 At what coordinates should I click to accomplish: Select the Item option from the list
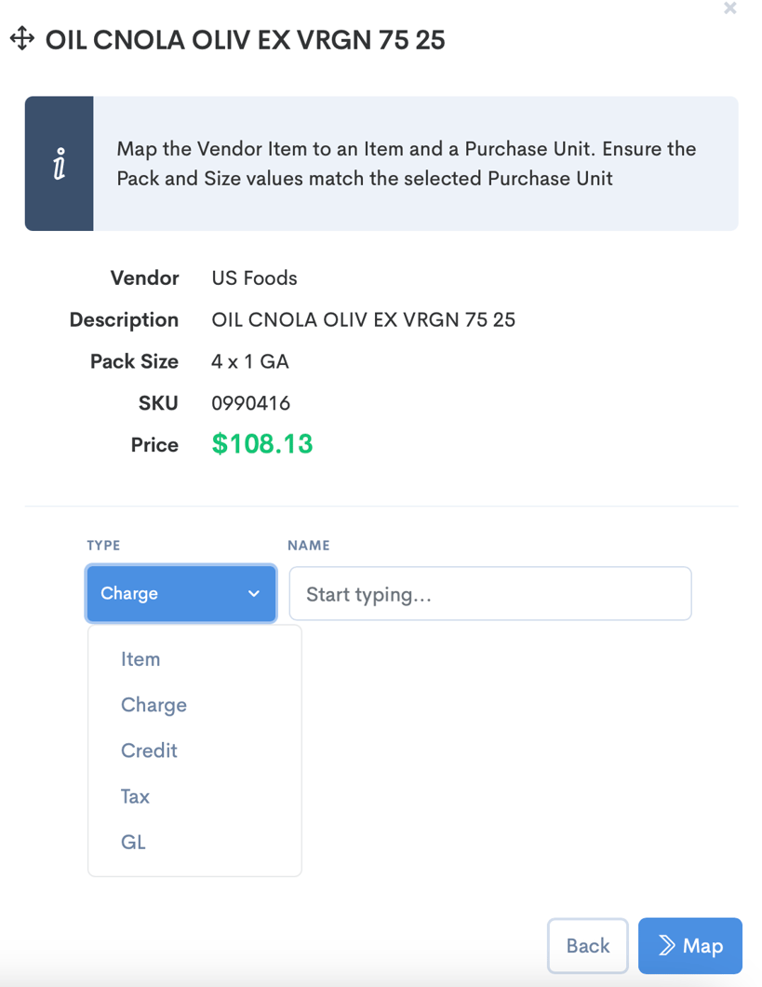click(x=140, y=659)
